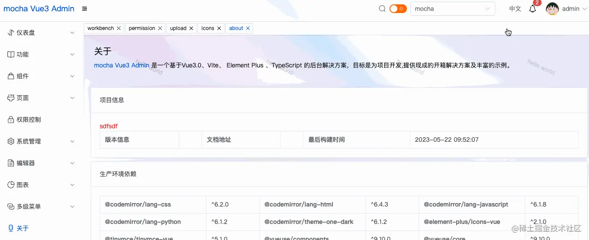Image resolution: width=589 pixels, height=240 pixels.
Task: Click the 图表 pie chart icon
Action: pyautogui.click(x=11, y=185)
